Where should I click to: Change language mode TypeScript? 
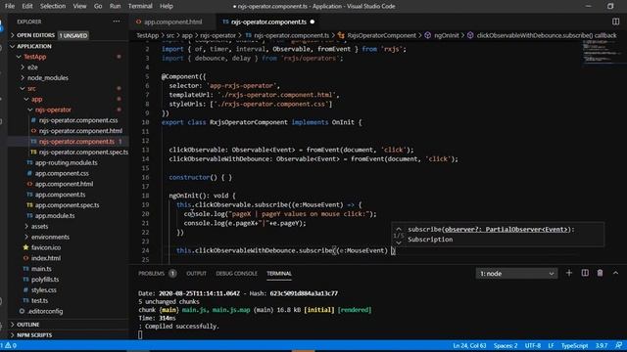[x=574, y=345]
